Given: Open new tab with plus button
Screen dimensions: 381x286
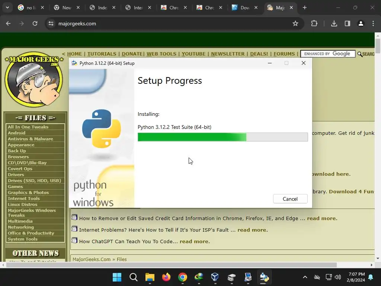Looking at the screenshot, I should (305, 7).
